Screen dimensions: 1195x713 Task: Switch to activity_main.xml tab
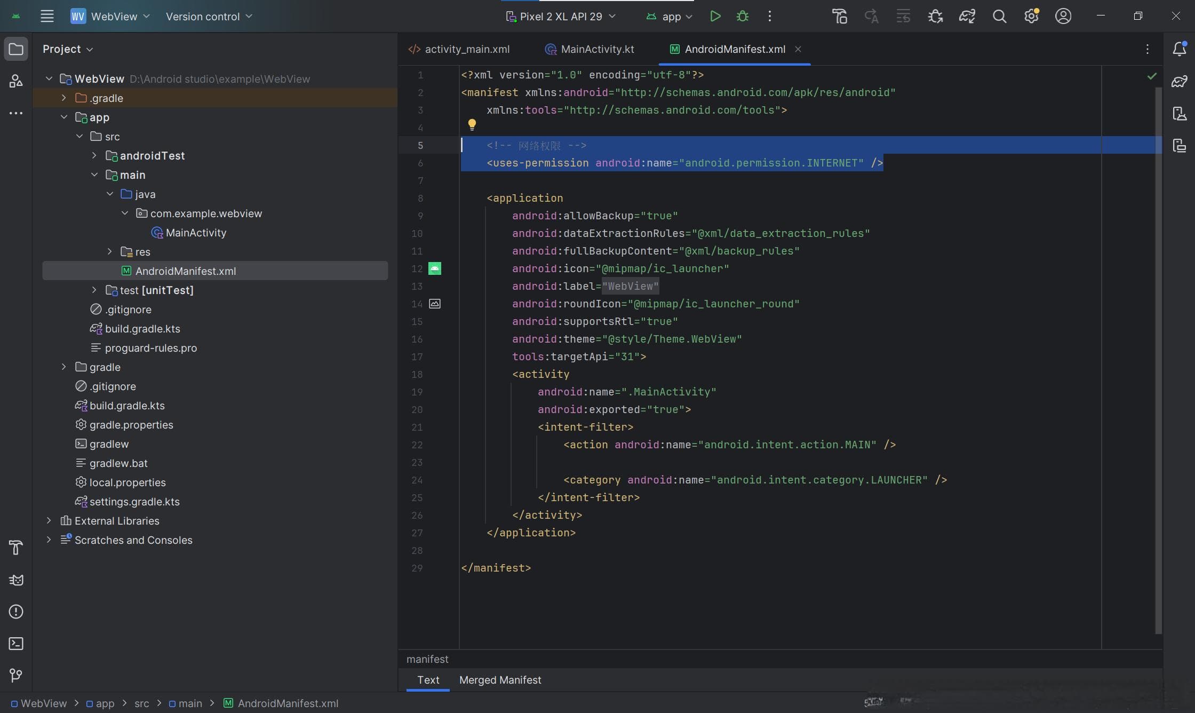coord(459,49)
